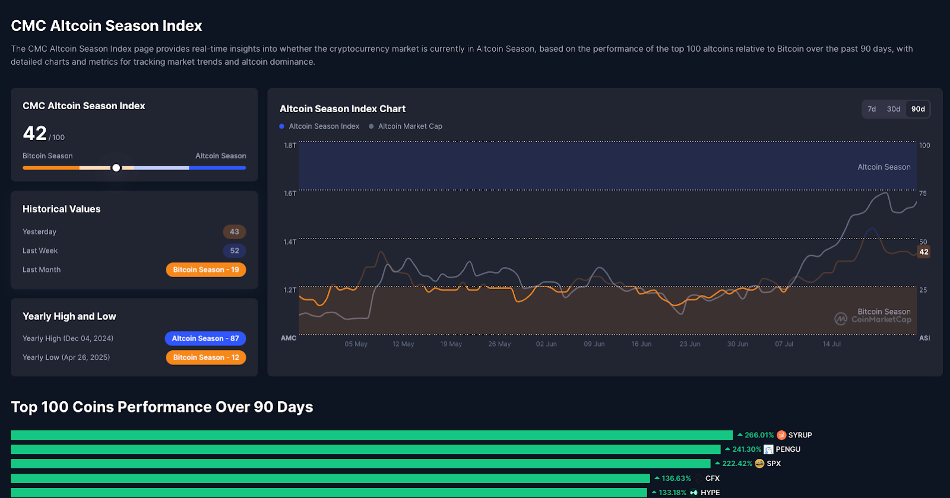This screenshot has width=950, height=498.
Task: Click the large 42 index value
Action: point(35,133)
